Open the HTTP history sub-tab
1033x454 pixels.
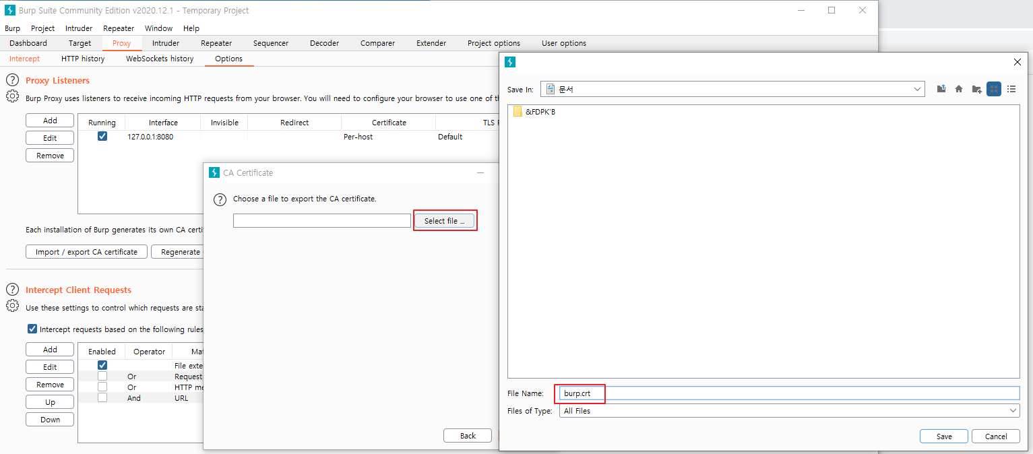tap(83, 59)
